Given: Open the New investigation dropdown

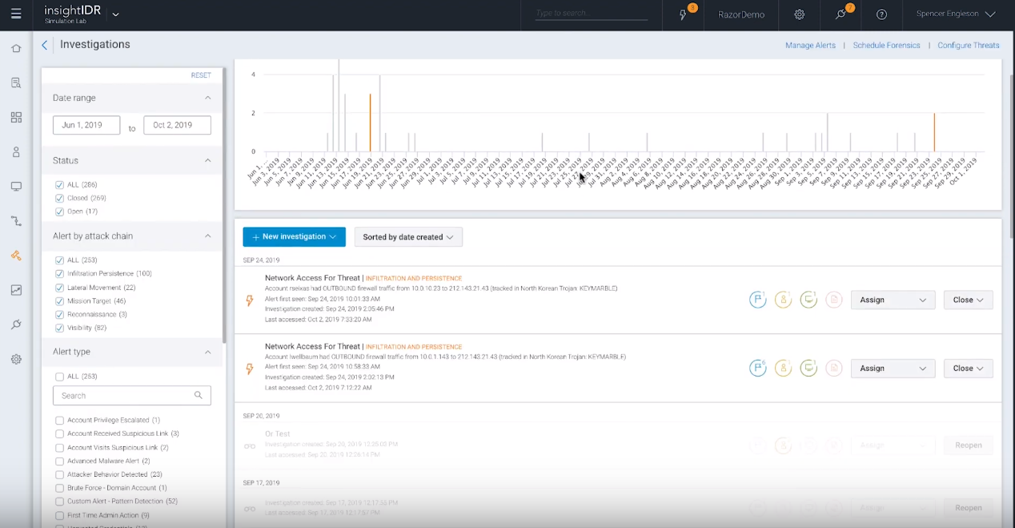Looking at the screenshot, I should point(294,237).
